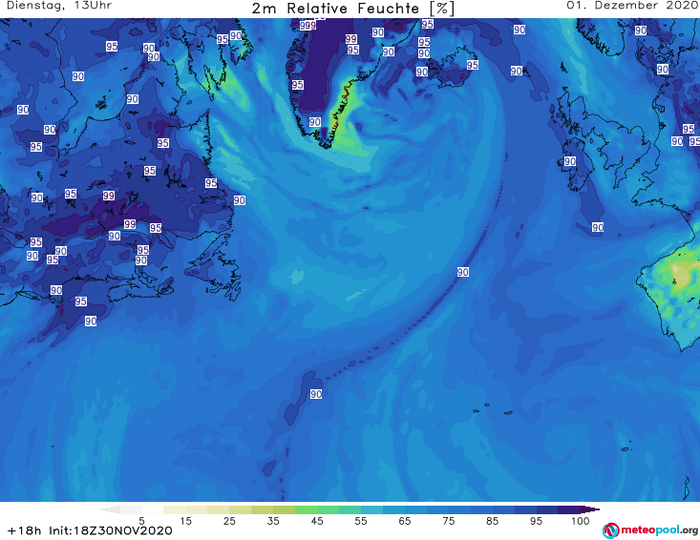The height and width of the screenshot is (540, 700).
Task: Click the "999" contour label over Greenland
Action: 308,26
